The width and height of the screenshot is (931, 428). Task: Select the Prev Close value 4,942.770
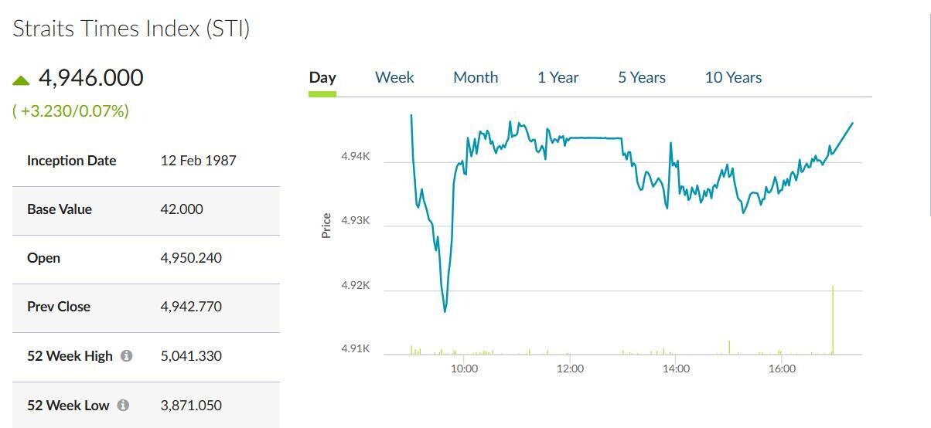coord(191,307)
